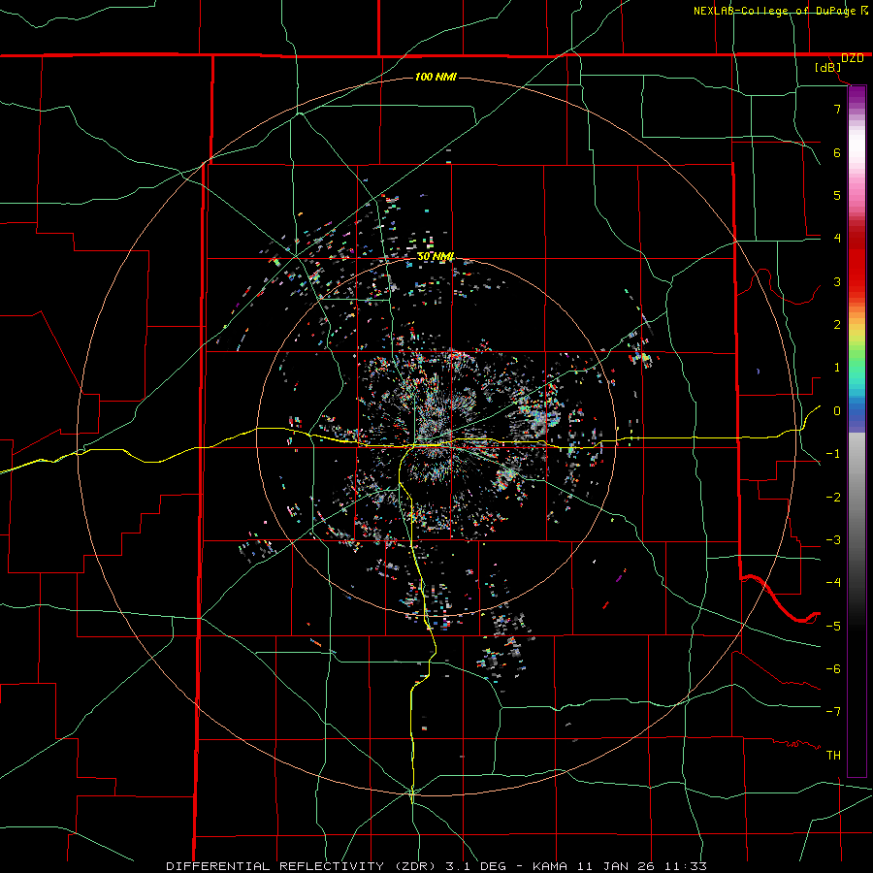The height and width of the screenshot is (873, 873).
Task: Click the '-2' value on the color scale
Action: [x=833, y=498]
